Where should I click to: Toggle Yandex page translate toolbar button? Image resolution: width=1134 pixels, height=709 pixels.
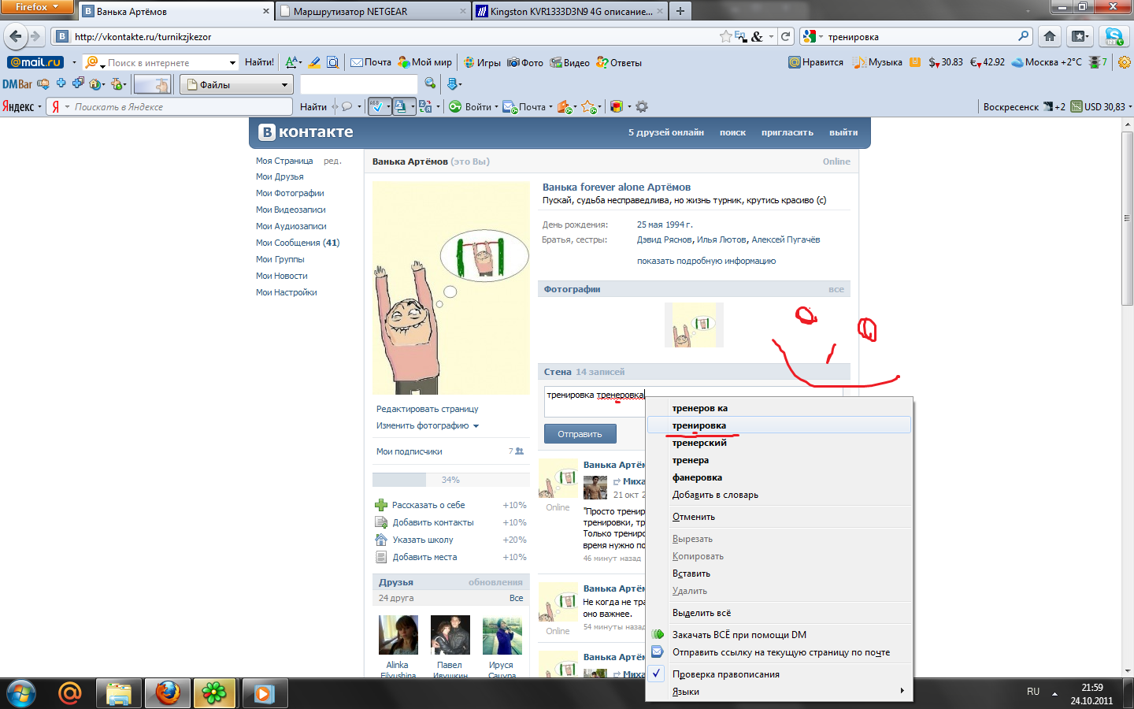click(x=403, y=106)
